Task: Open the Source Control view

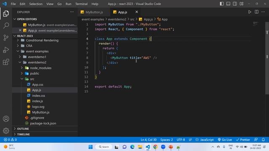Action: point(6,37)
